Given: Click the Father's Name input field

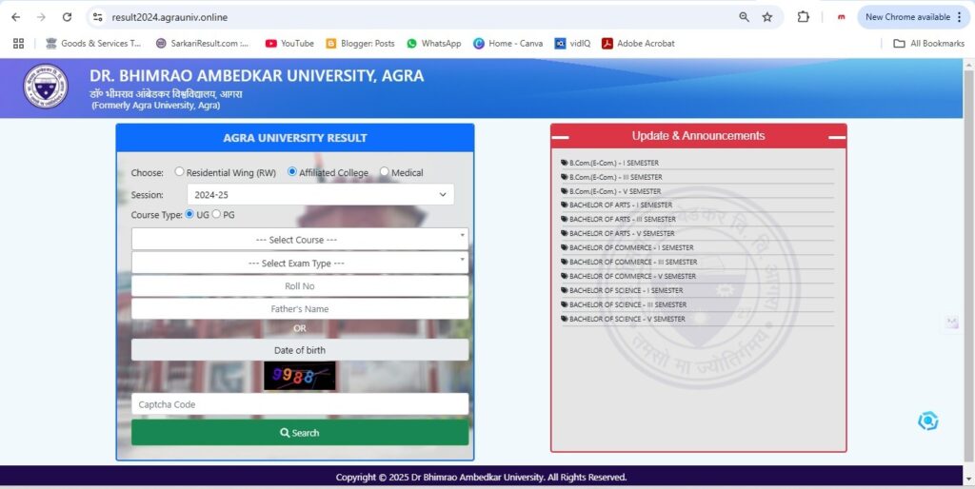Looking at the screenshot, I should [300, 309].
